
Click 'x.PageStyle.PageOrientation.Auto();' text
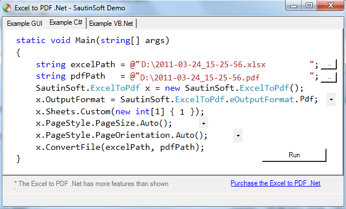[122, 135]
